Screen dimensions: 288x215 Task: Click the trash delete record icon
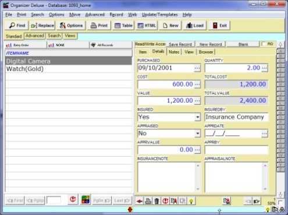(x=157, y=201)
